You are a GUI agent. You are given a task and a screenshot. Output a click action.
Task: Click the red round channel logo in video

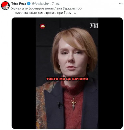tap(42, 26)
